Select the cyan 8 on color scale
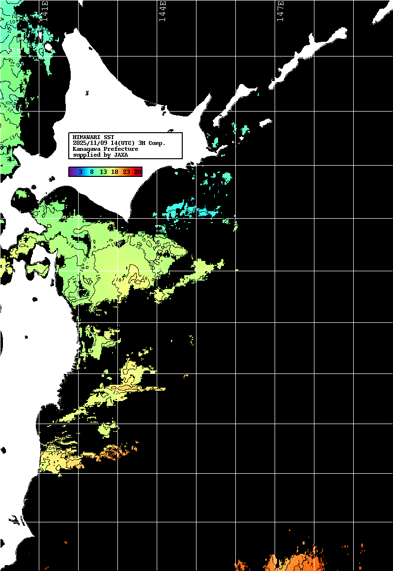Viewport: 393px width, 571px height. [x=92, y=172]
